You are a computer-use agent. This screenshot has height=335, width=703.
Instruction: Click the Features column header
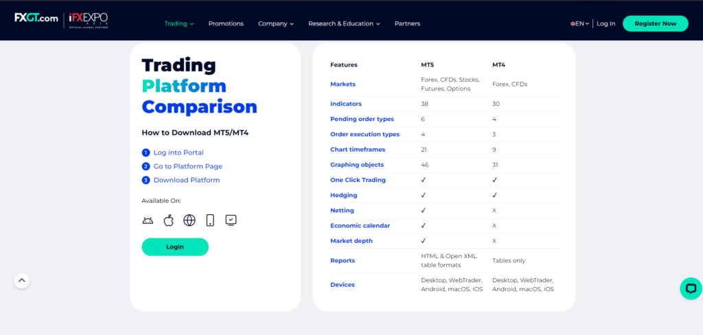tap(343, 65)
